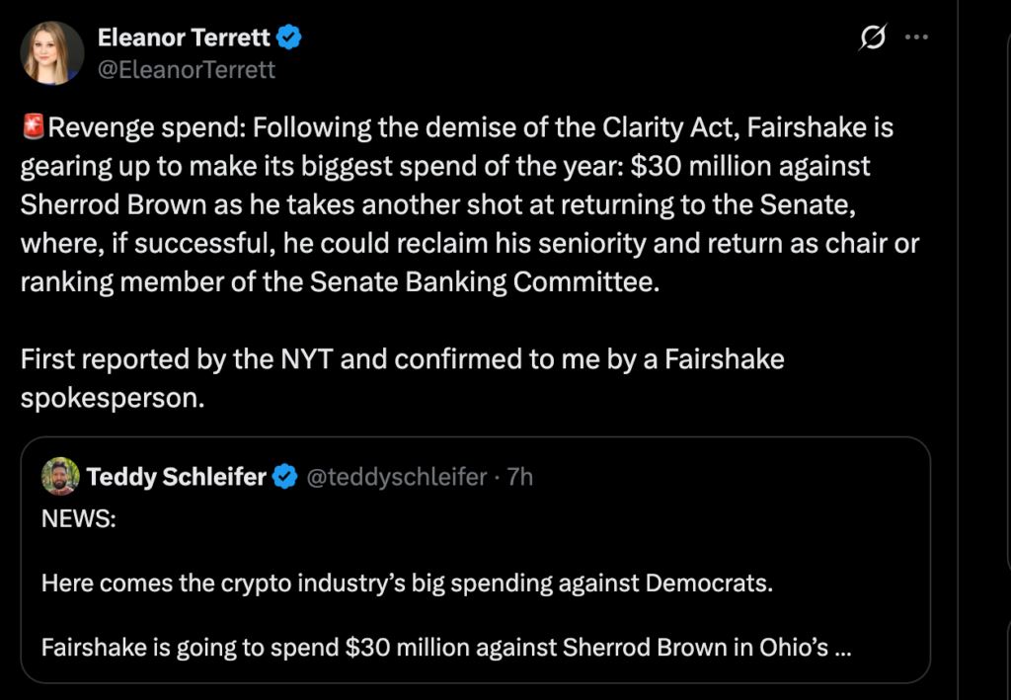Open the quoted post starting with NEWS:
This screenshot has height=700, width=1011.
[475, 560]
